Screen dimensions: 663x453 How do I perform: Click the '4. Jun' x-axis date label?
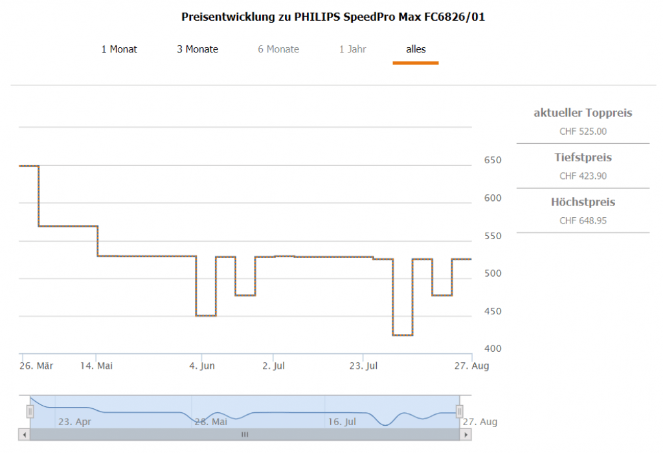(x=202, y=366)
